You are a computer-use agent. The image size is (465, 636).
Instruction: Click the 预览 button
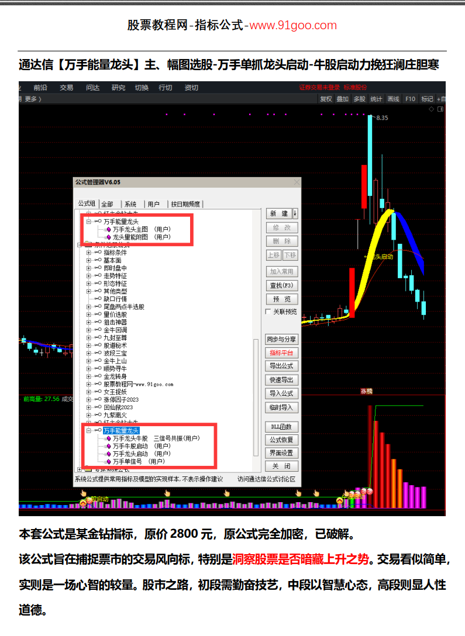point(282,299)
